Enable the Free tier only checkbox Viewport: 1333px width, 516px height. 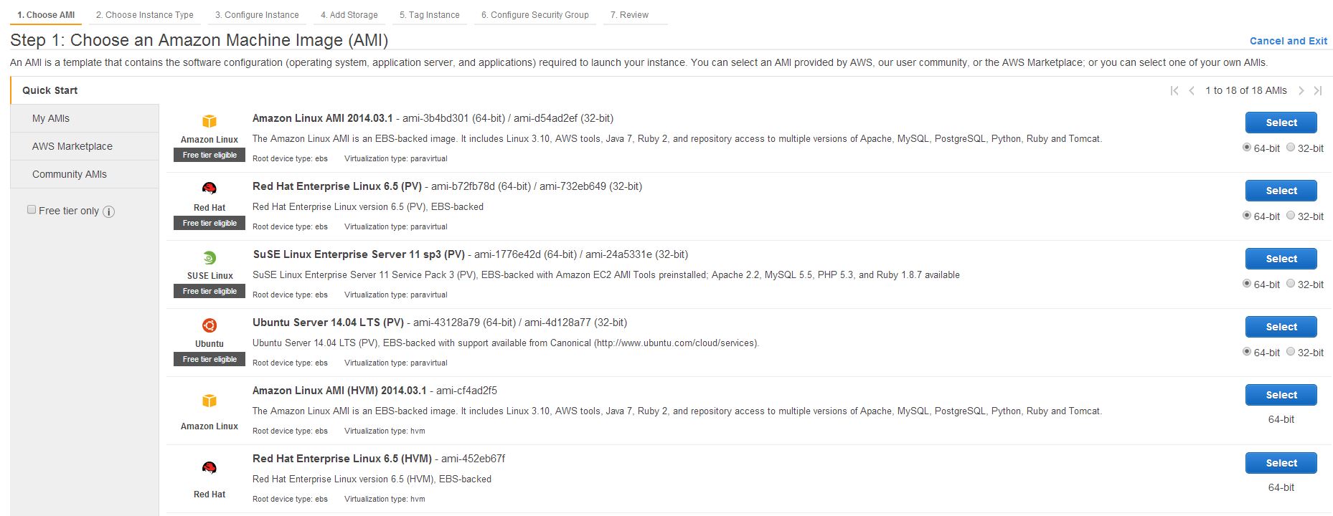(32, 209)
